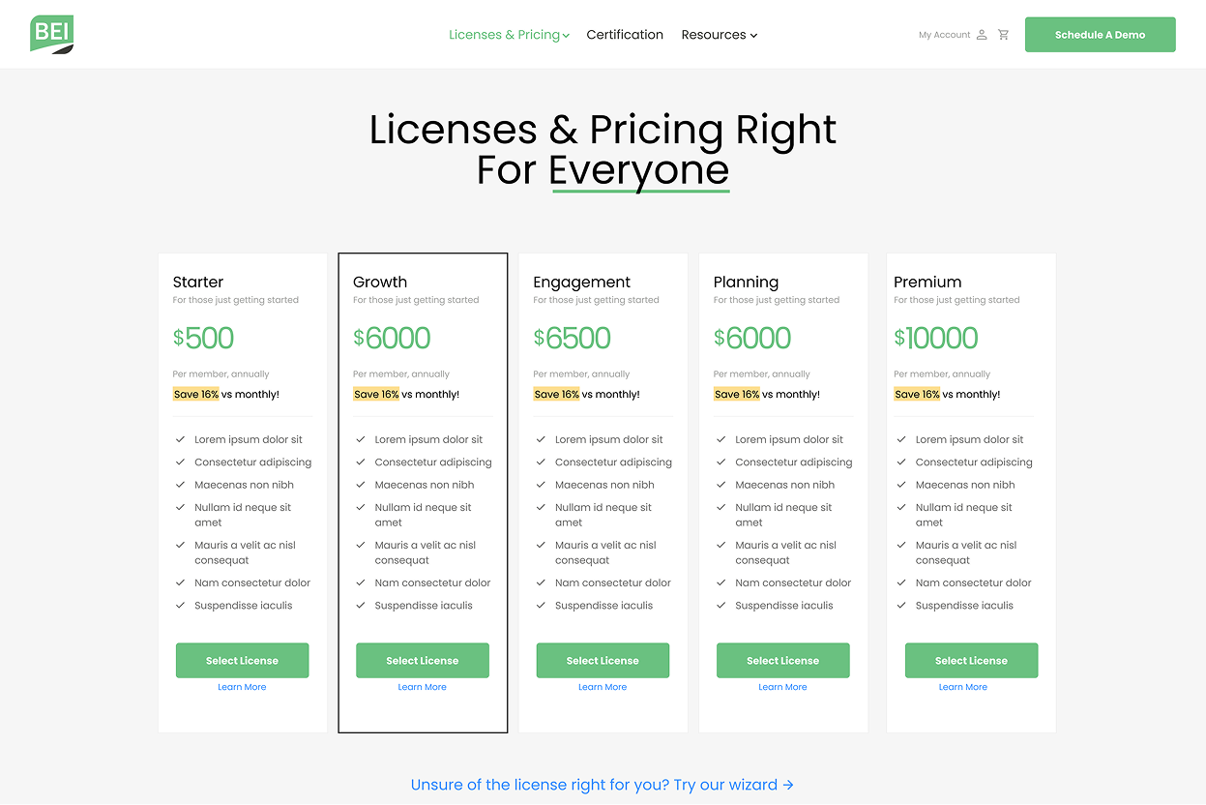Click the Growth plan card heading
The height and width of the screenshot is (805, 1206).
click(x=380, y=283)
